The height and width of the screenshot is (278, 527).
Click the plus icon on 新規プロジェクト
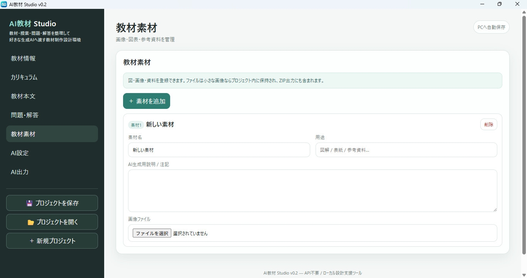pyautogui.click(x=32, y=241)
